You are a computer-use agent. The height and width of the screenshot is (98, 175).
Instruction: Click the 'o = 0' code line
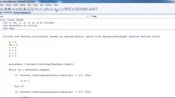tap(13, 50)
